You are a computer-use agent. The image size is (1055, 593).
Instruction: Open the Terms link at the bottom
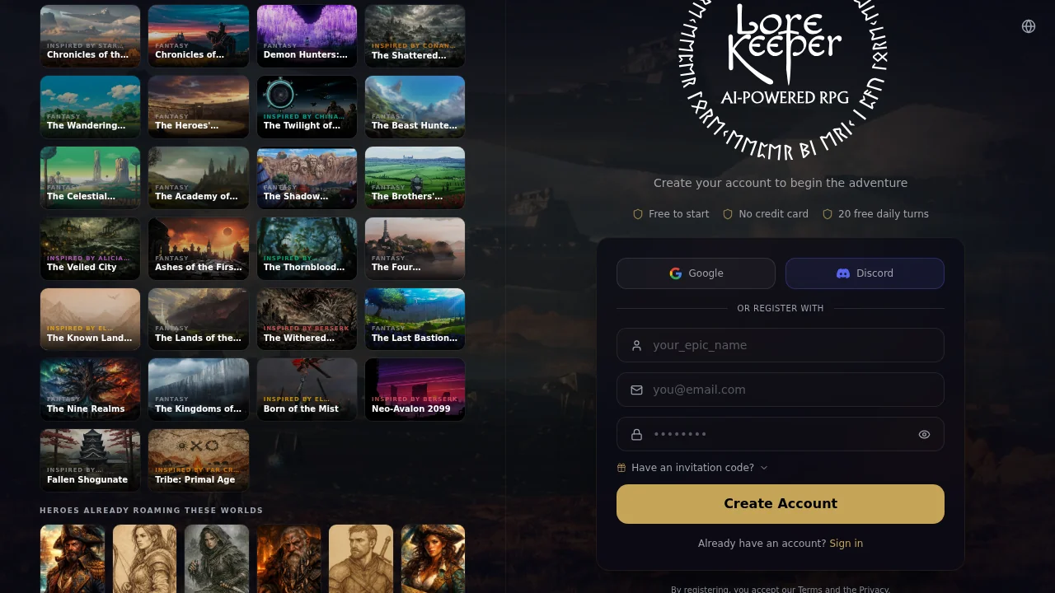[809, 589]
